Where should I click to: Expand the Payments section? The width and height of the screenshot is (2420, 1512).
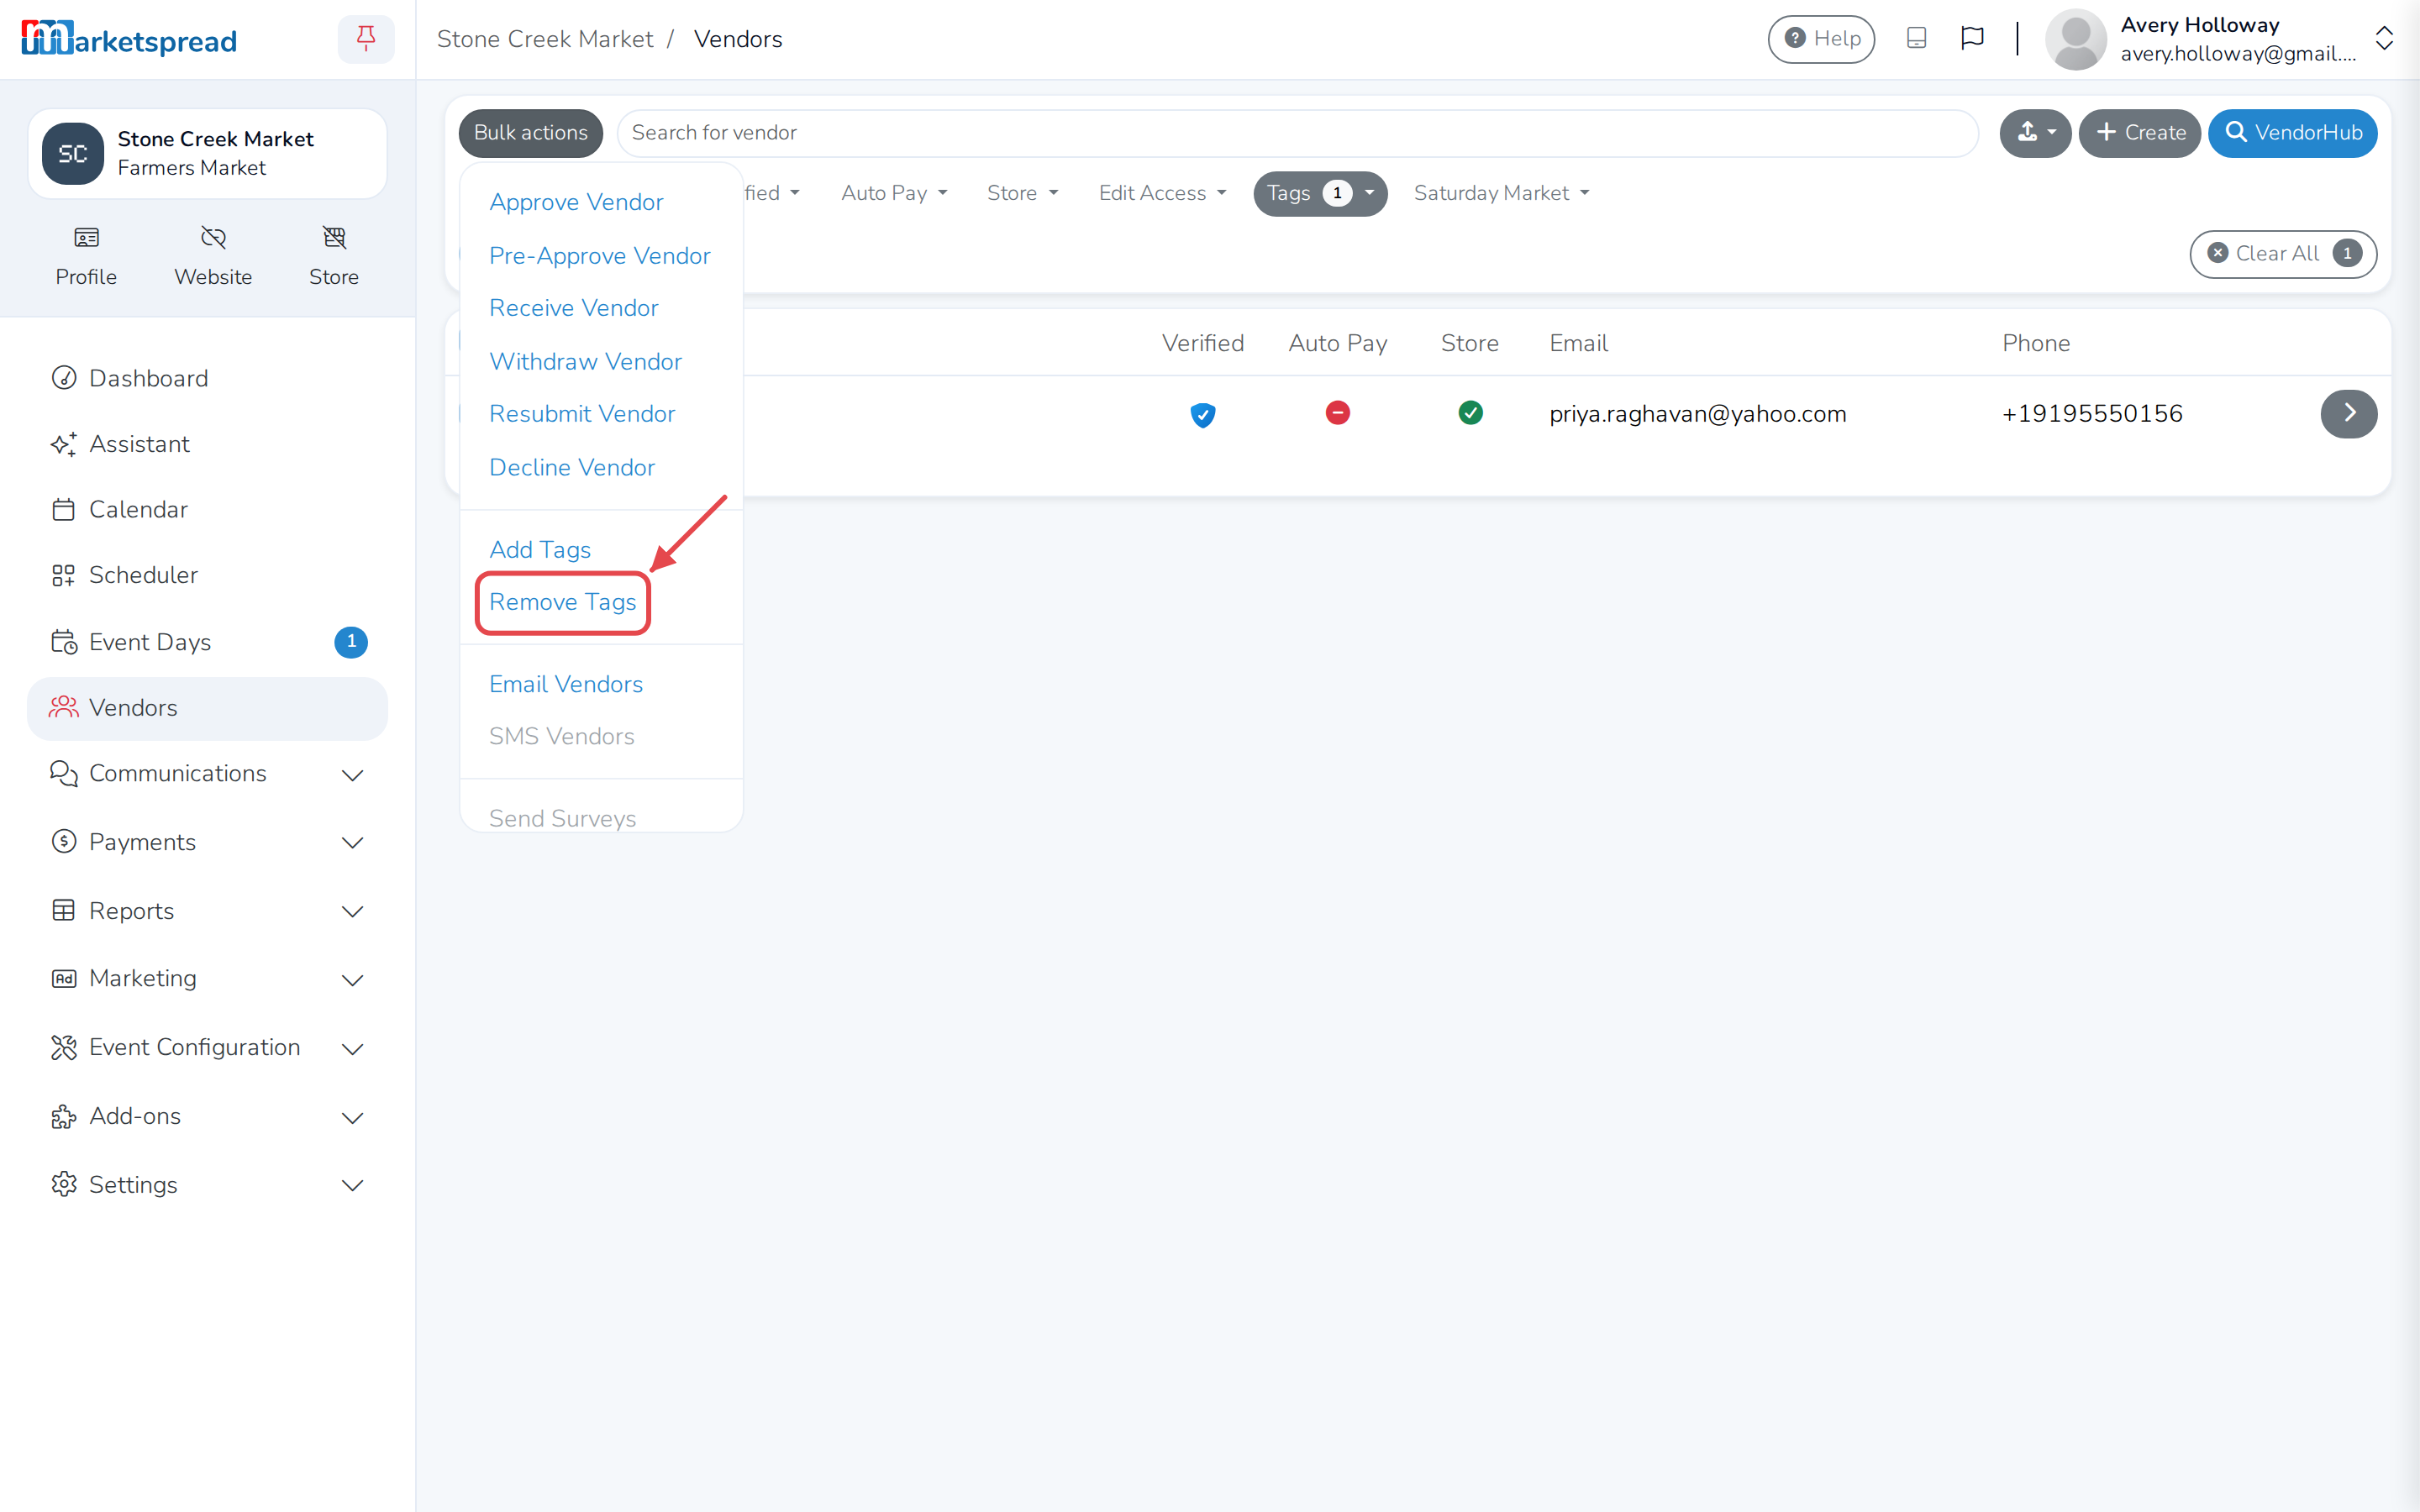pos(207,842)
